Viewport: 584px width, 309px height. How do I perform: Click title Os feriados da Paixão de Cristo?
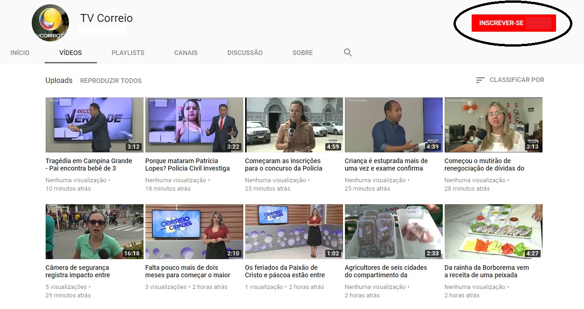coord(285,271)
